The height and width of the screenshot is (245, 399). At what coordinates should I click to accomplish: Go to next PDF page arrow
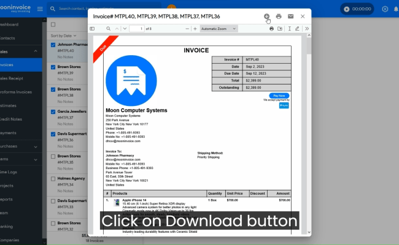tap(125, 29)
